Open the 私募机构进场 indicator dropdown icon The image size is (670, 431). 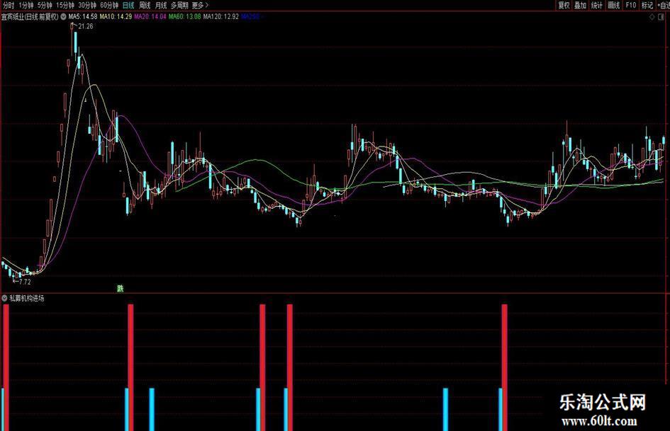(5, 298)
